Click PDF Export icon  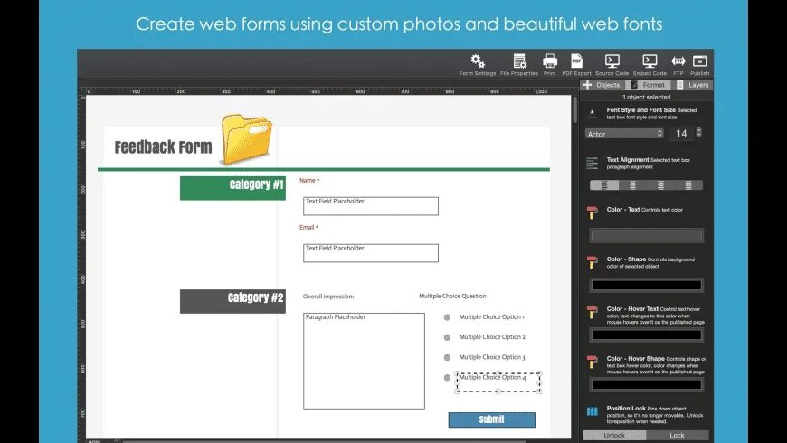(577, 61)
